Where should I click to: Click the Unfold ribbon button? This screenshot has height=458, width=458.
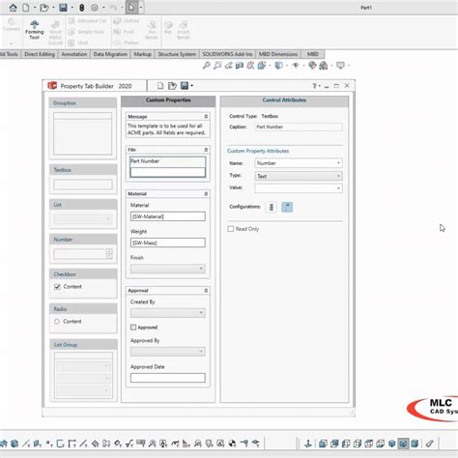click(x=127, y=21)
